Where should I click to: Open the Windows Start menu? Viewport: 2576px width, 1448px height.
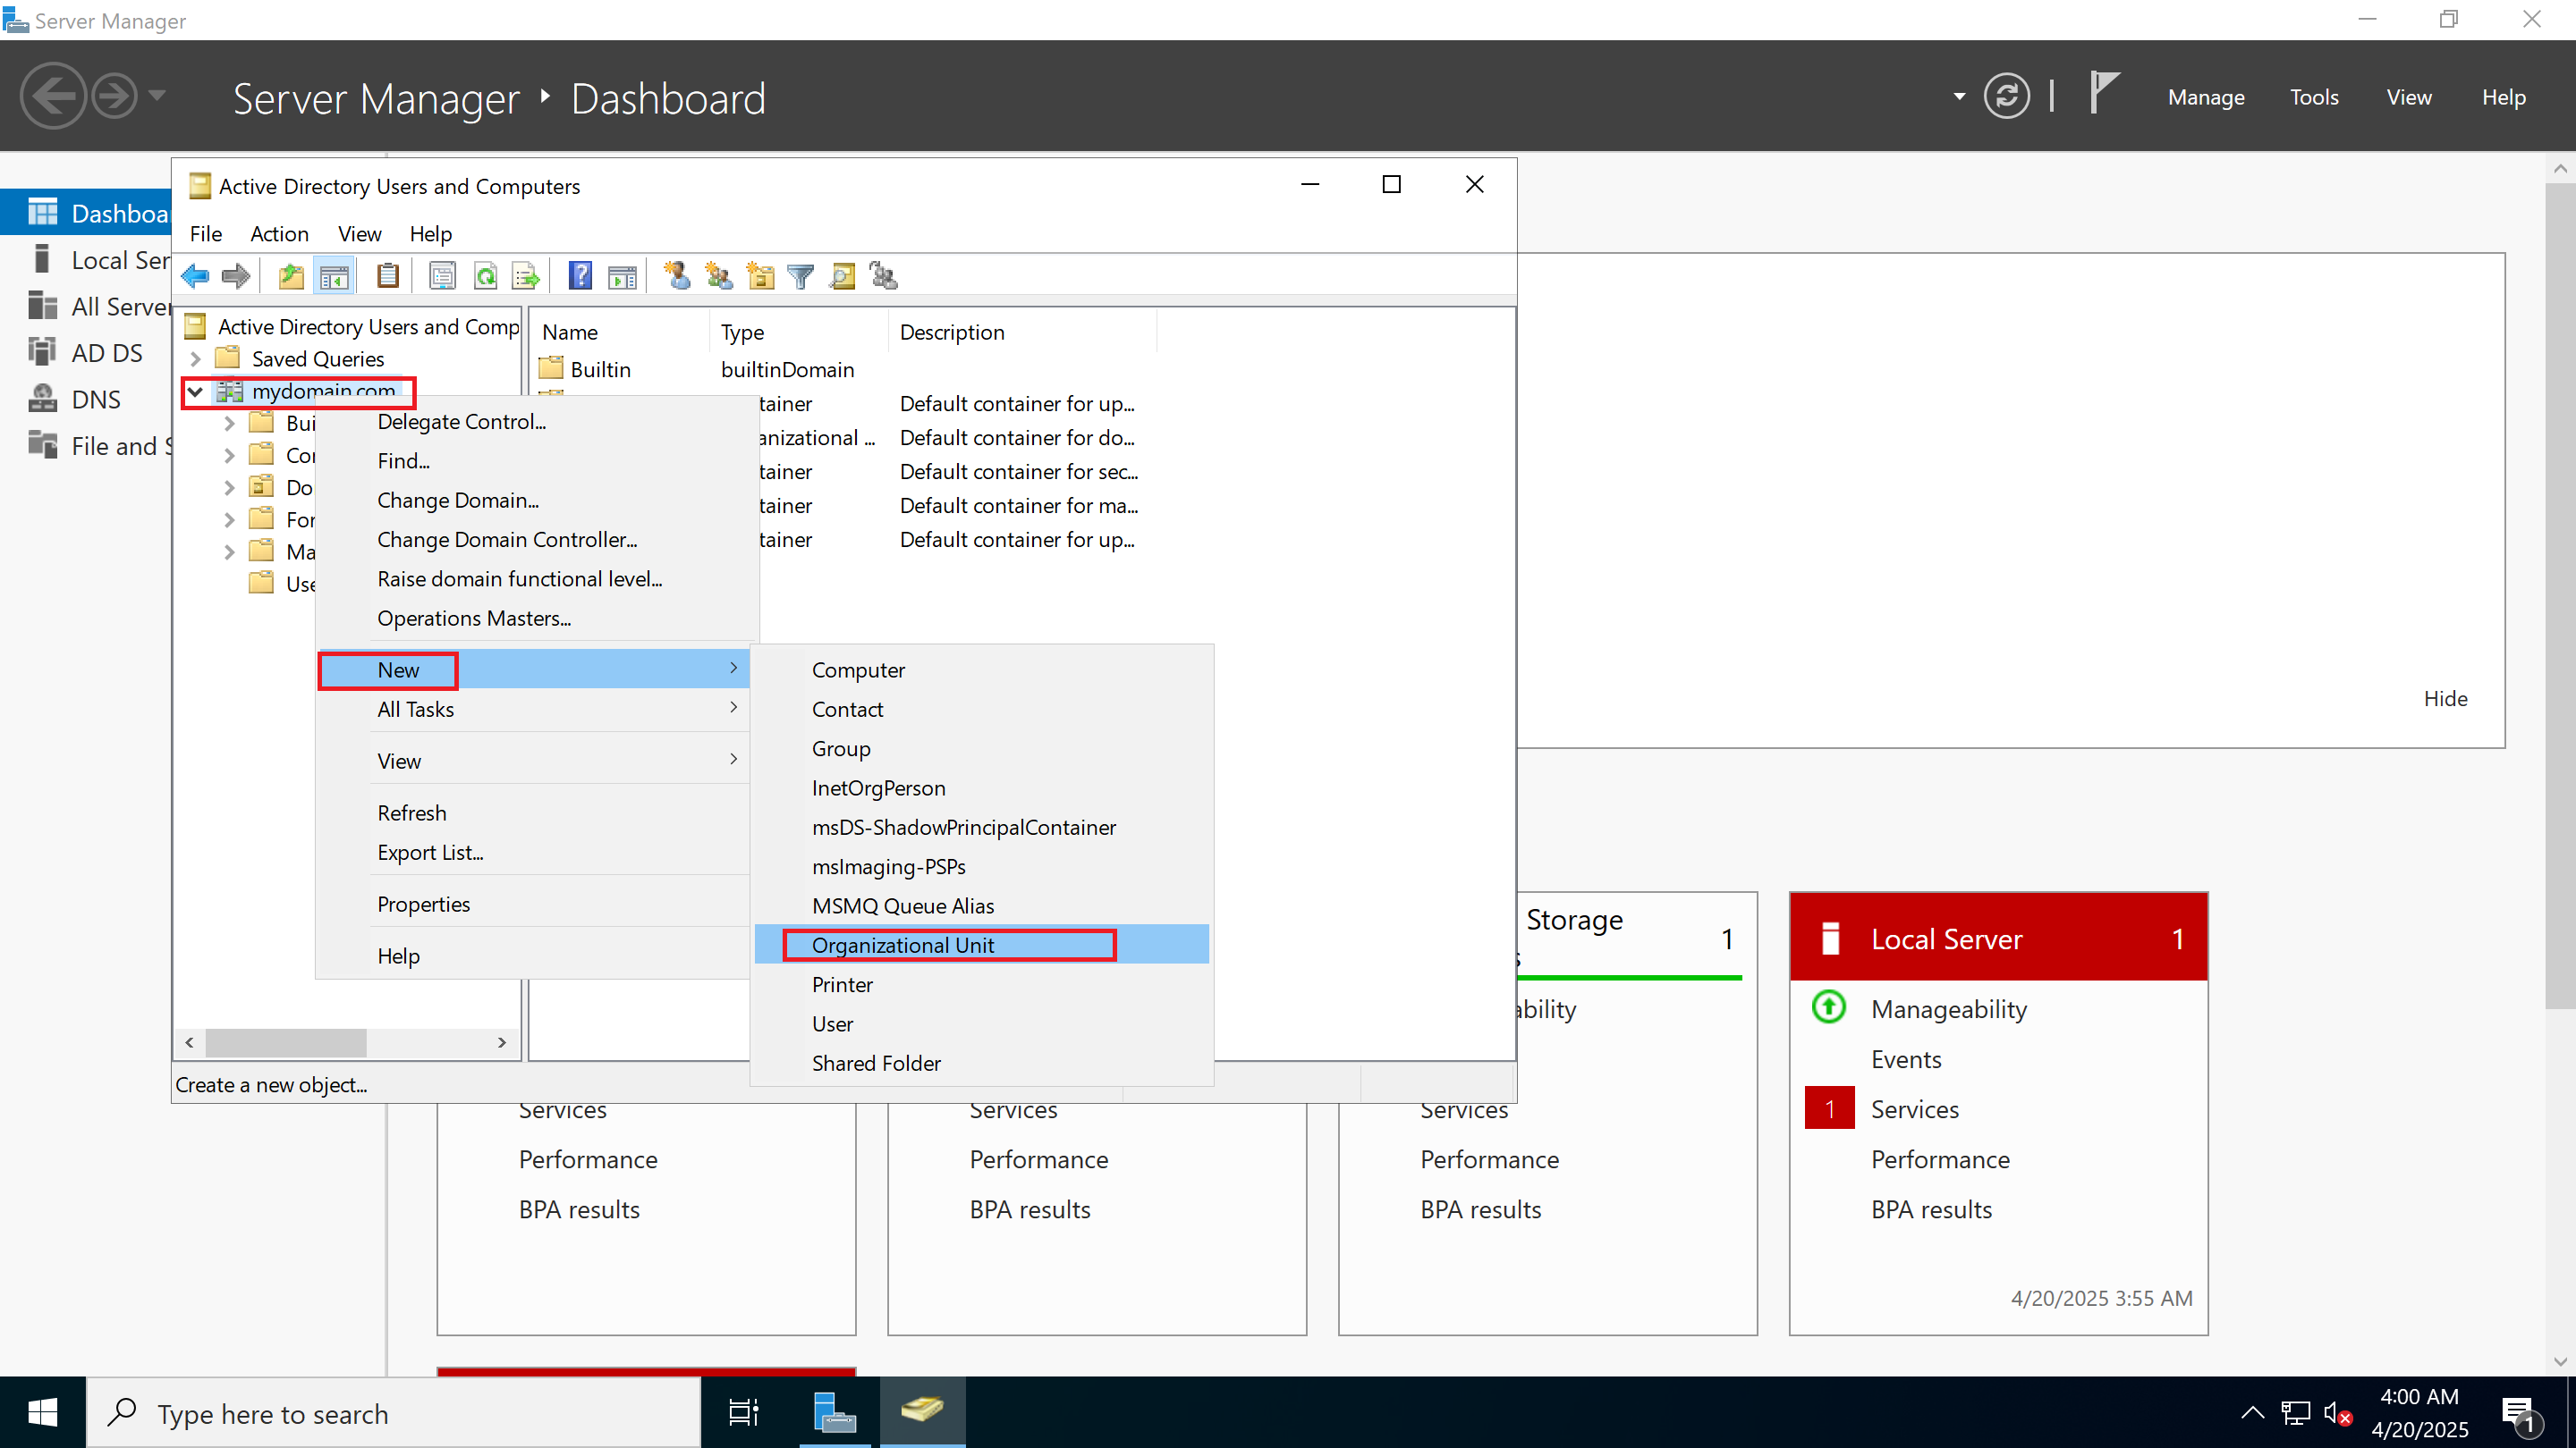[42, 1413]
